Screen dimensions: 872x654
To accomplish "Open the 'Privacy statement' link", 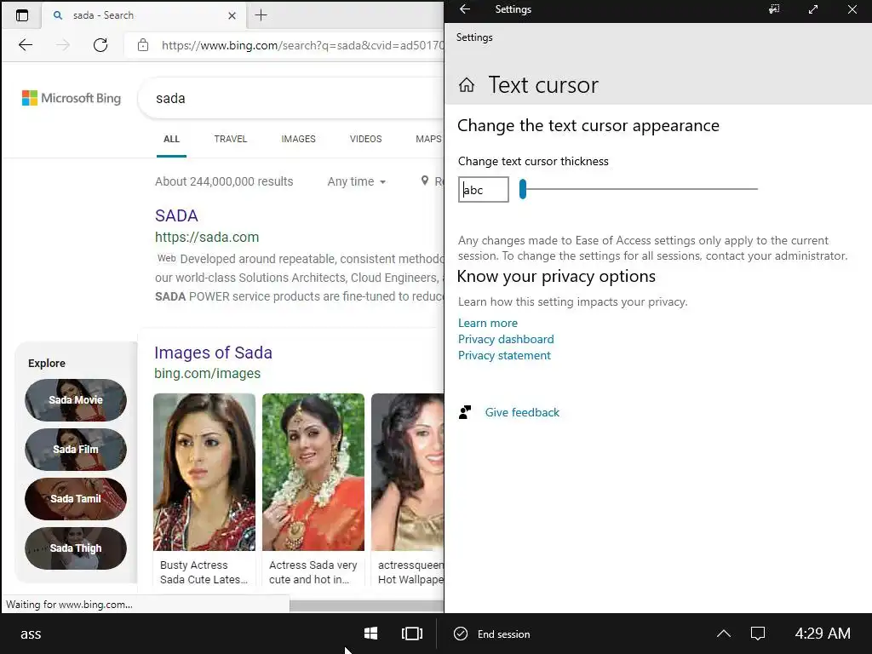I will click(x=504, y=355).
